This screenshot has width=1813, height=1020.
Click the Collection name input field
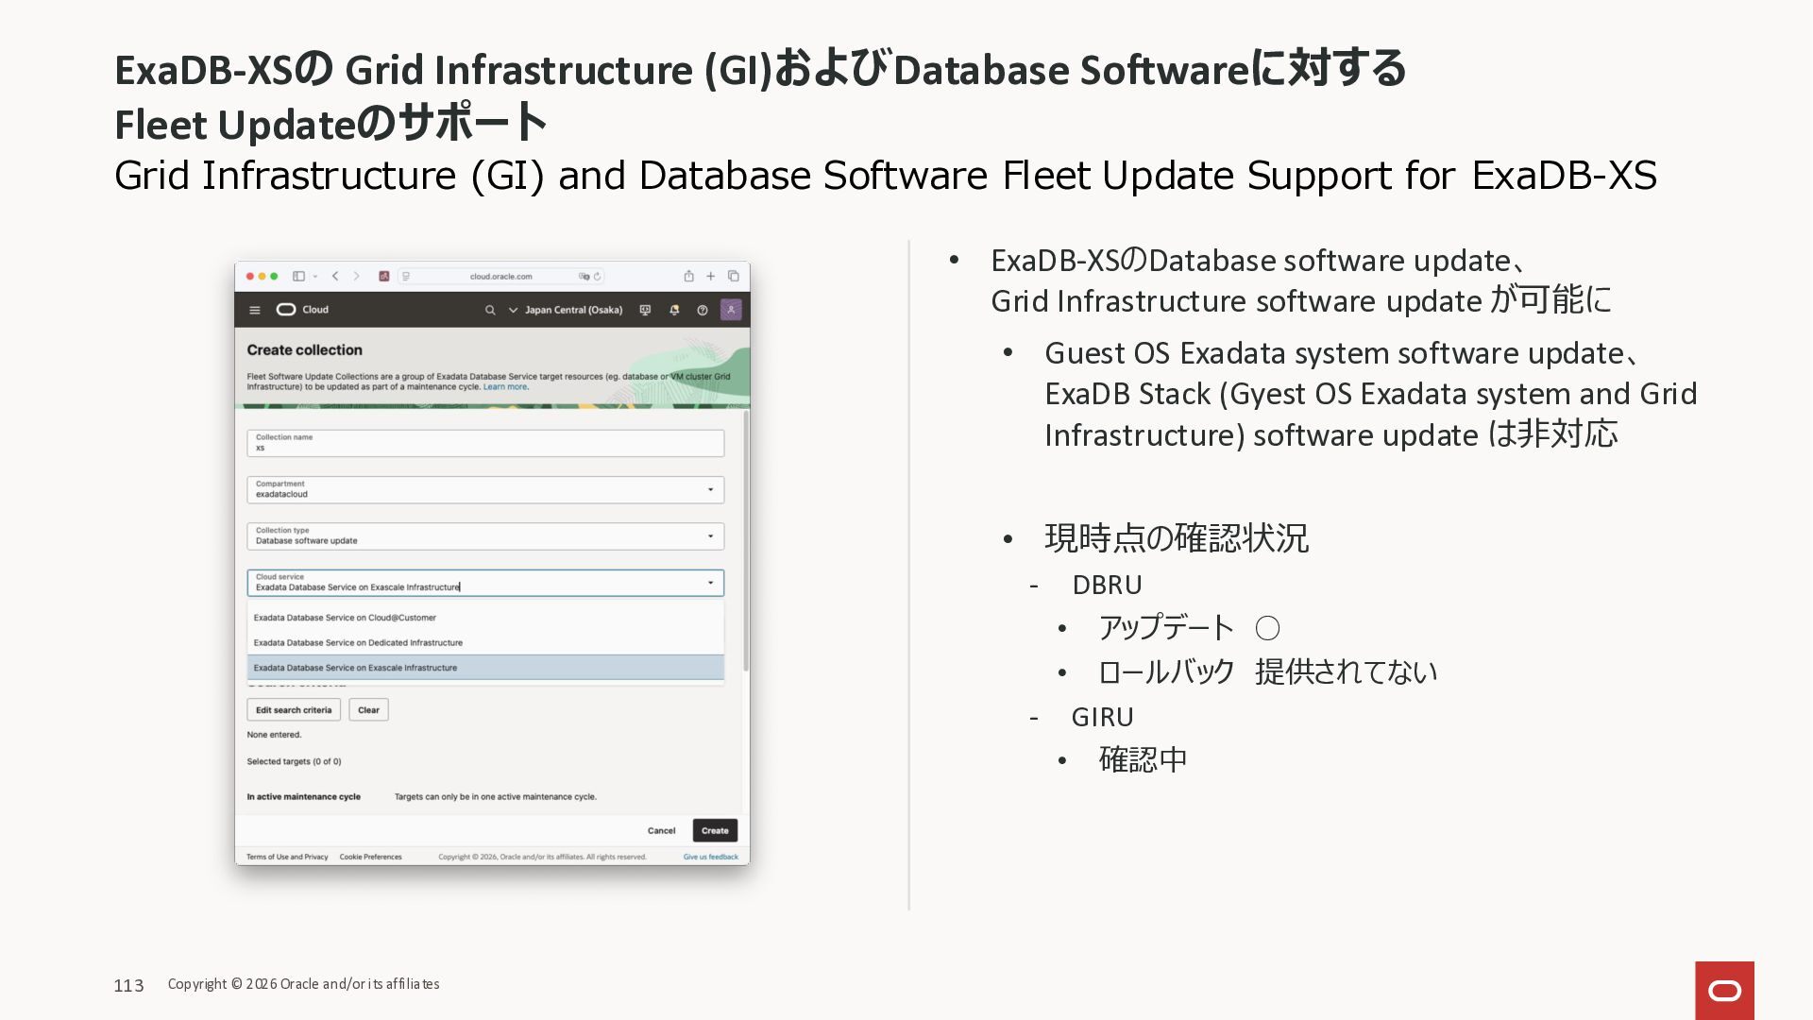(x=485, y=444)
